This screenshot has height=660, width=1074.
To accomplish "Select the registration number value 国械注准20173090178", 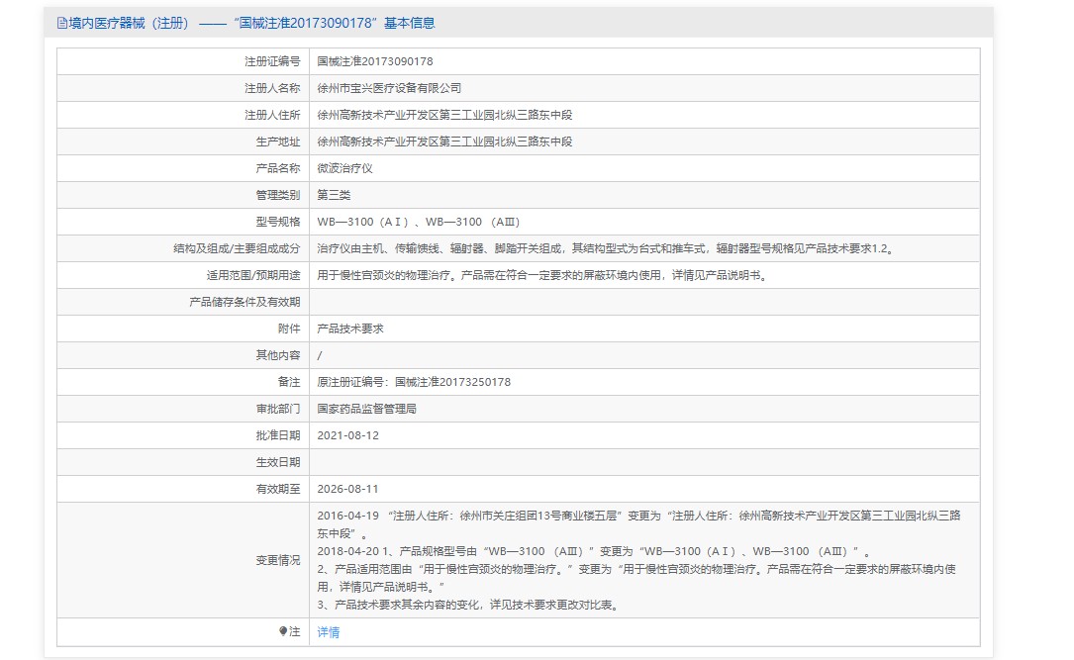I will point(374,61).
